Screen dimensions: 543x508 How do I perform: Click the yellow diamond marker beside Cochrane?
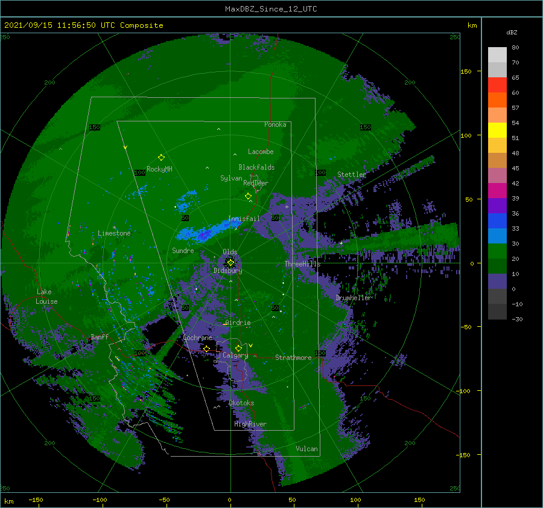(x=206, y=349)
